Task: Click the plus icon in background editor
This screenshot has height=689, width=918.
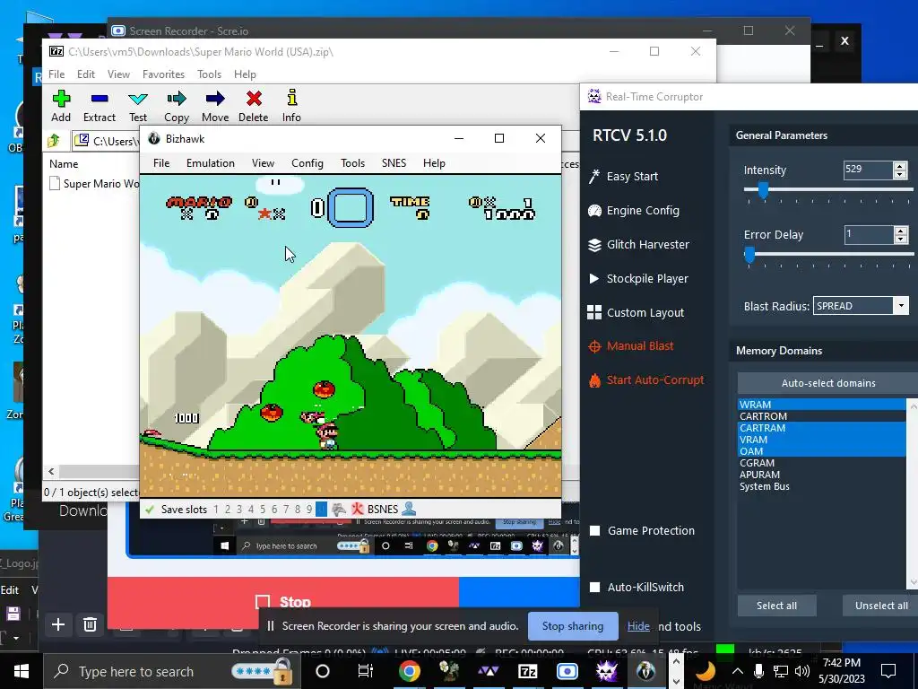Action: tap(58, 624)
